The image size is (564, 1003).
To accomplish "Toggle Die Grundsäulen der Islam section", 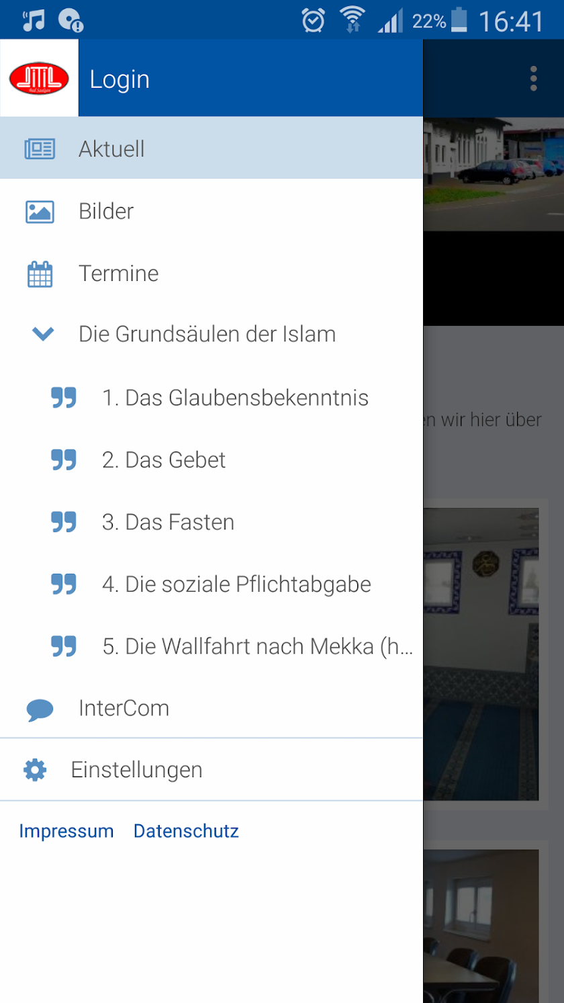I will (211, 334).
